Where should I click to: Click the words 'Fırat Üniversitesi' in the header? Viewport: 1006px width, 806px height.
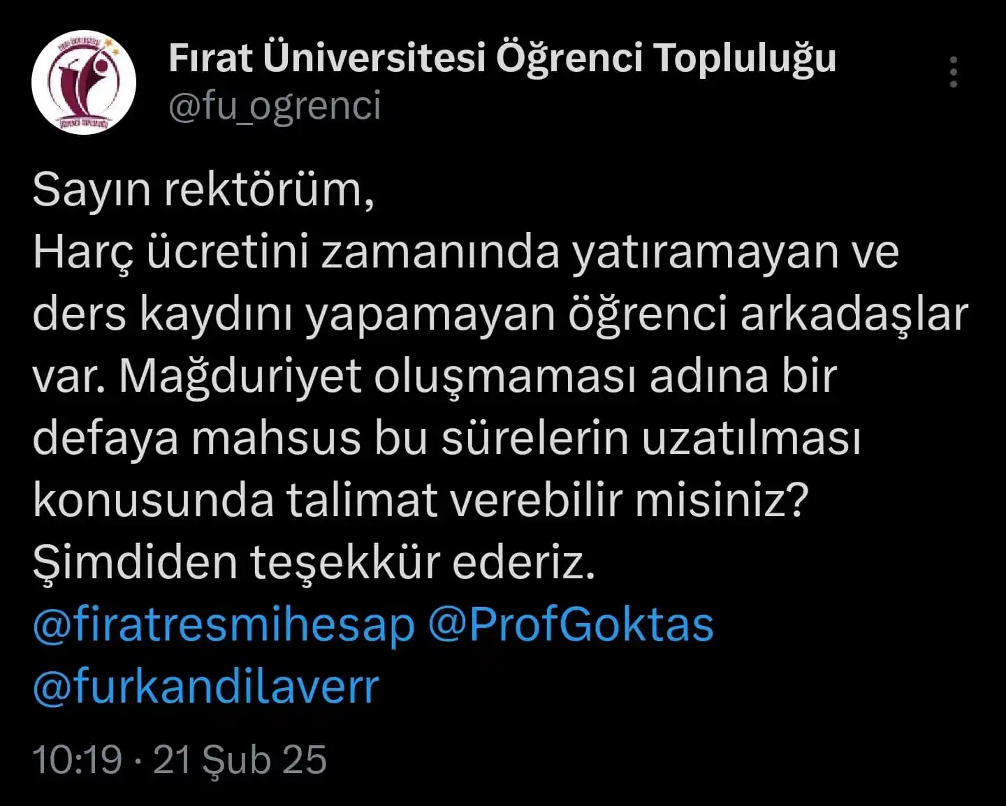point(327,57)
